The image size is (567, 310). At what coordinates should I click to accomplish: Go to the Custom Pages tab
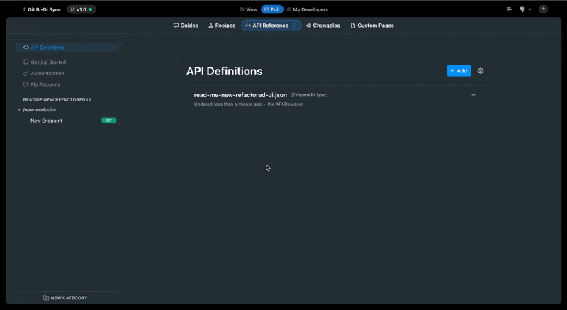[372, 26]
